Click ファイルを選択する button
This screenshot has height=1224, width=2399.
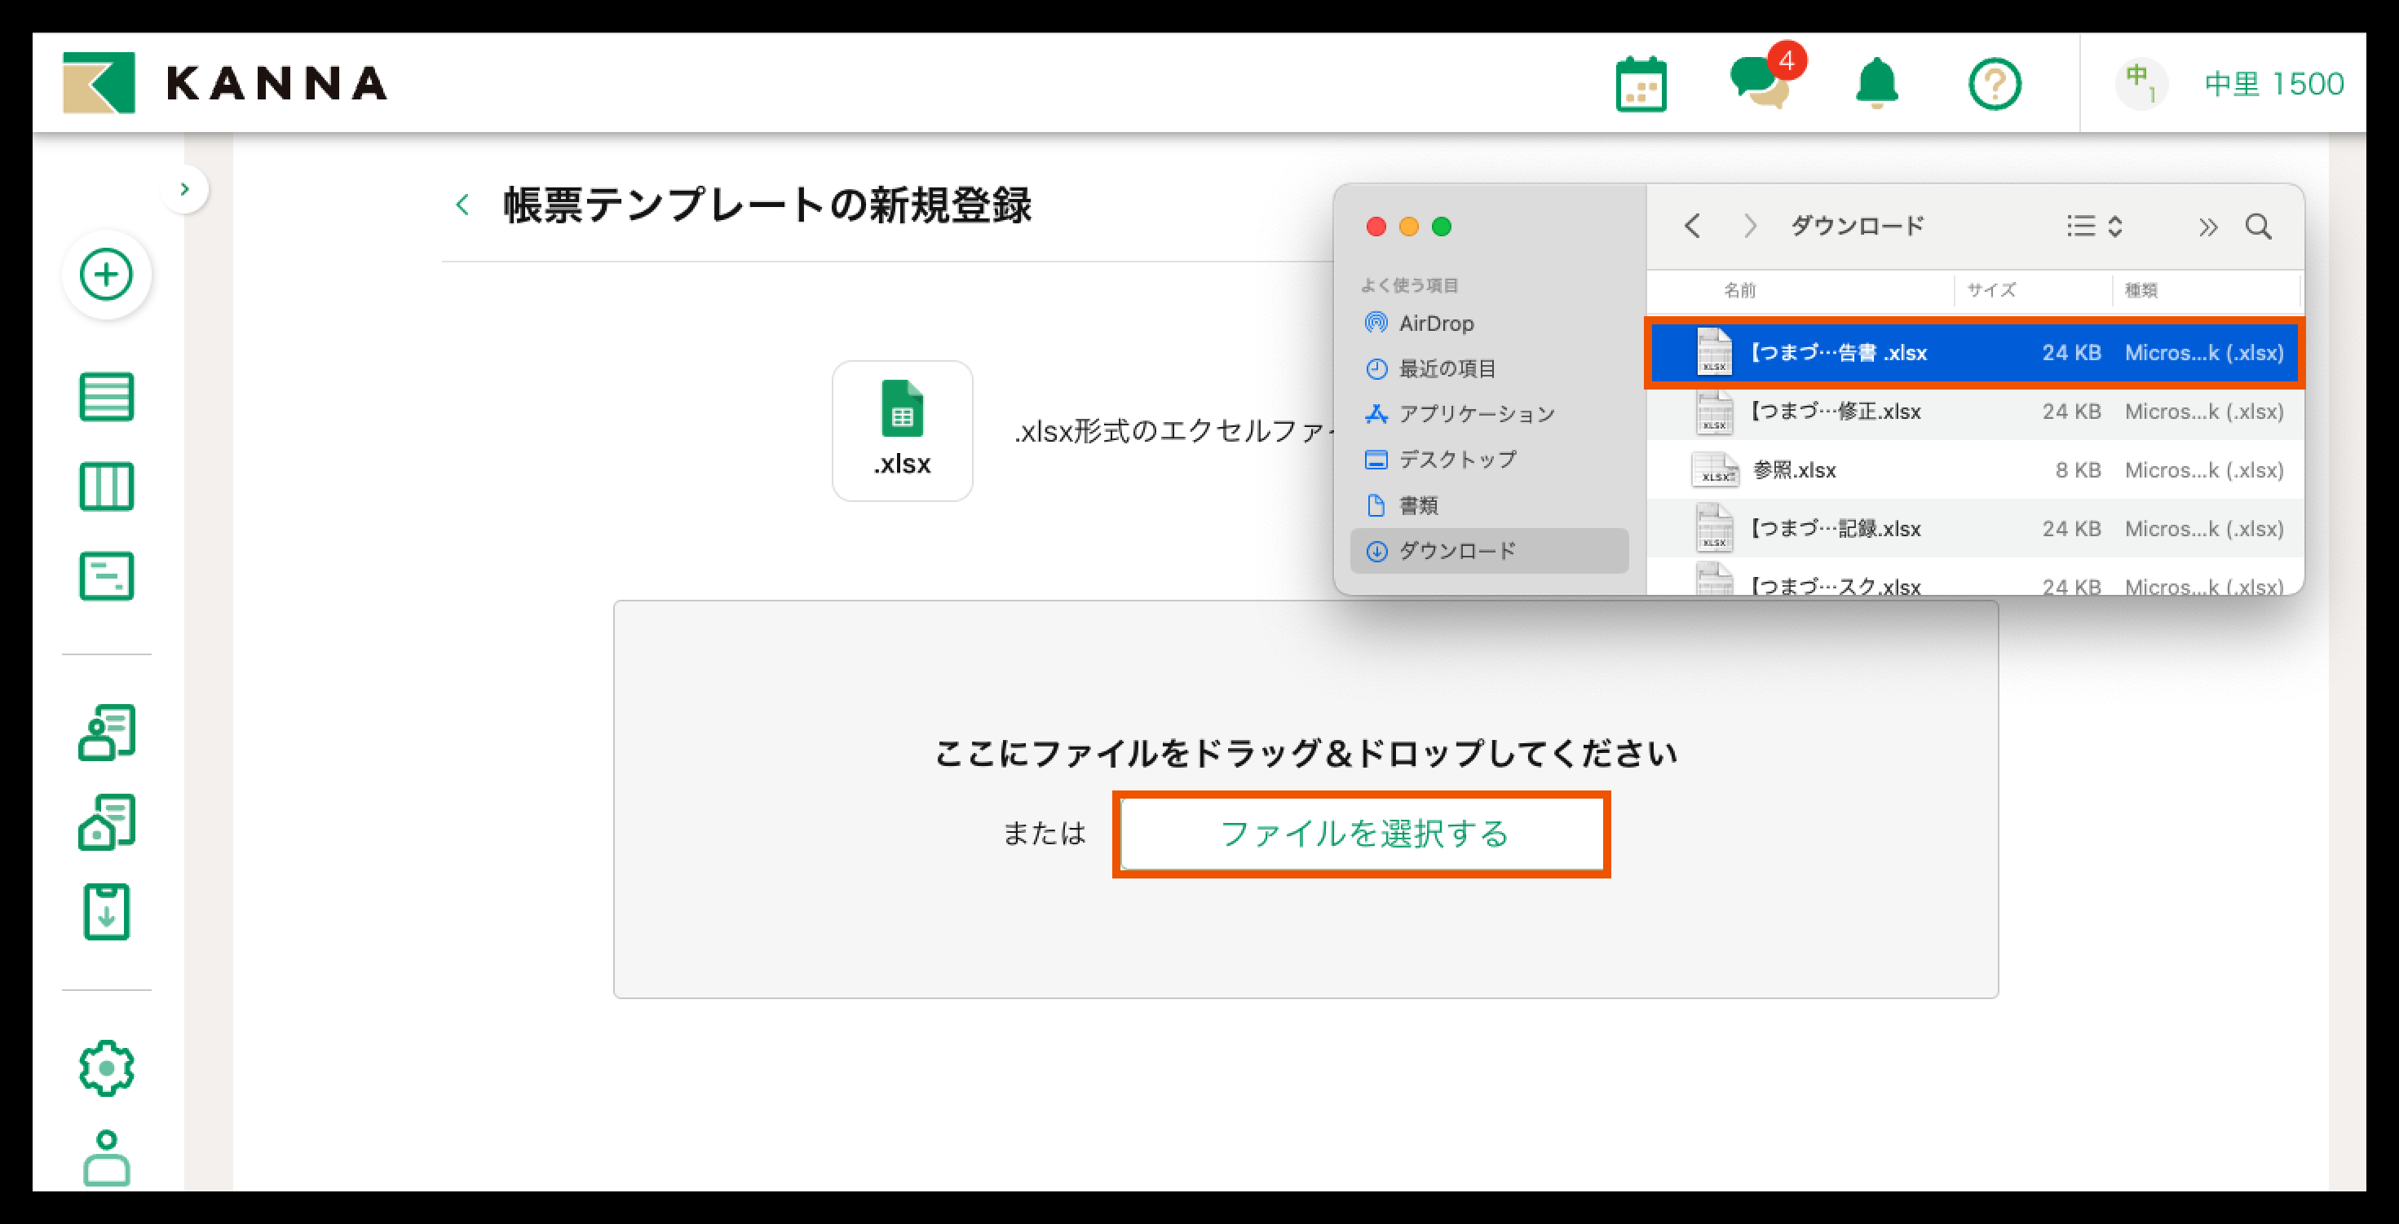click(x=1362, y=834)
